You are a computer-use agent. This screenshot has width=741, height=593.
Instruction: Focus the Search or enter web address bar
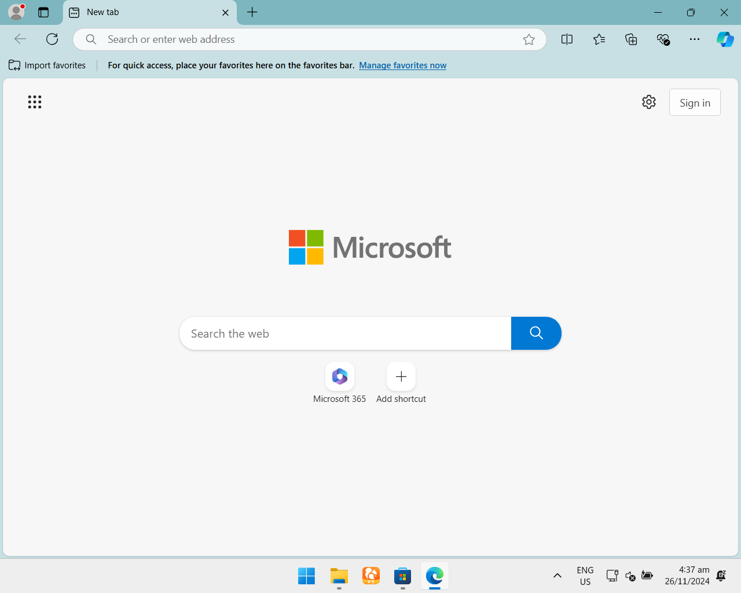(310, 39)
